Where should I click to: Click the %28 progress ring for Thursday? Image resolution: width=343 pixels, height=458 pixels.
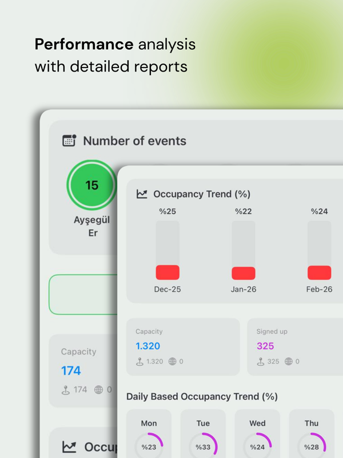[312, 447]
